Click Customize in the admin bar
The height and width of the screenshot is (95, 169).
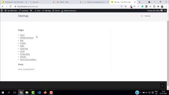coord(24,11)
